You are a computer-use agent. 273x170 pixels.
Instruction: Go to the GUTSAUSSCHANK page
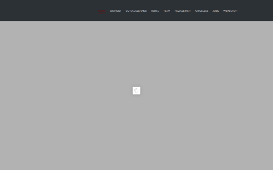click(136, 11)
